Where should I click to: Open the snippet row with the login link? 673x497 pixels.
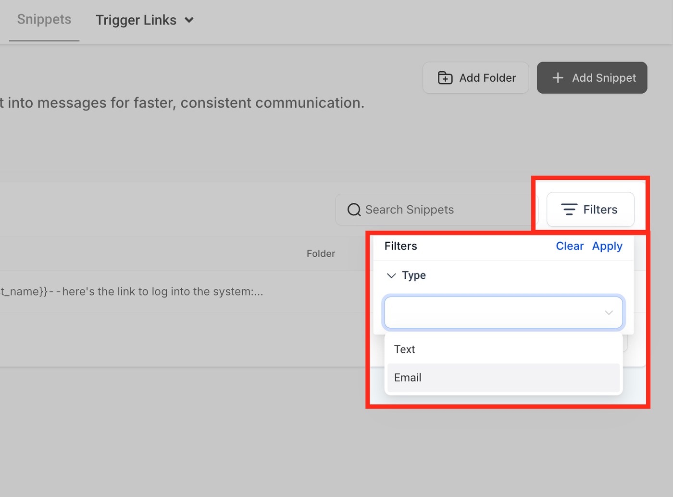coord(144,292)
